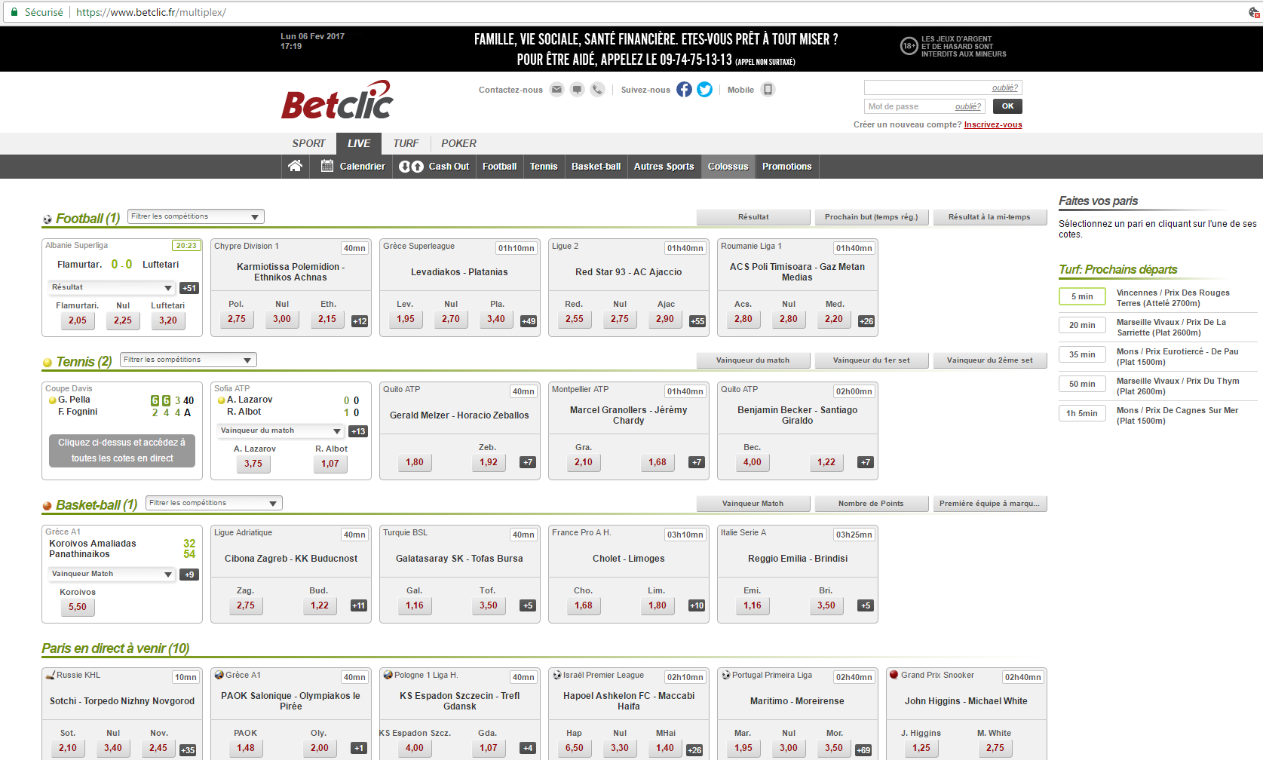
Task: Select Nombre de Points filter
Action: coord(872,504)
